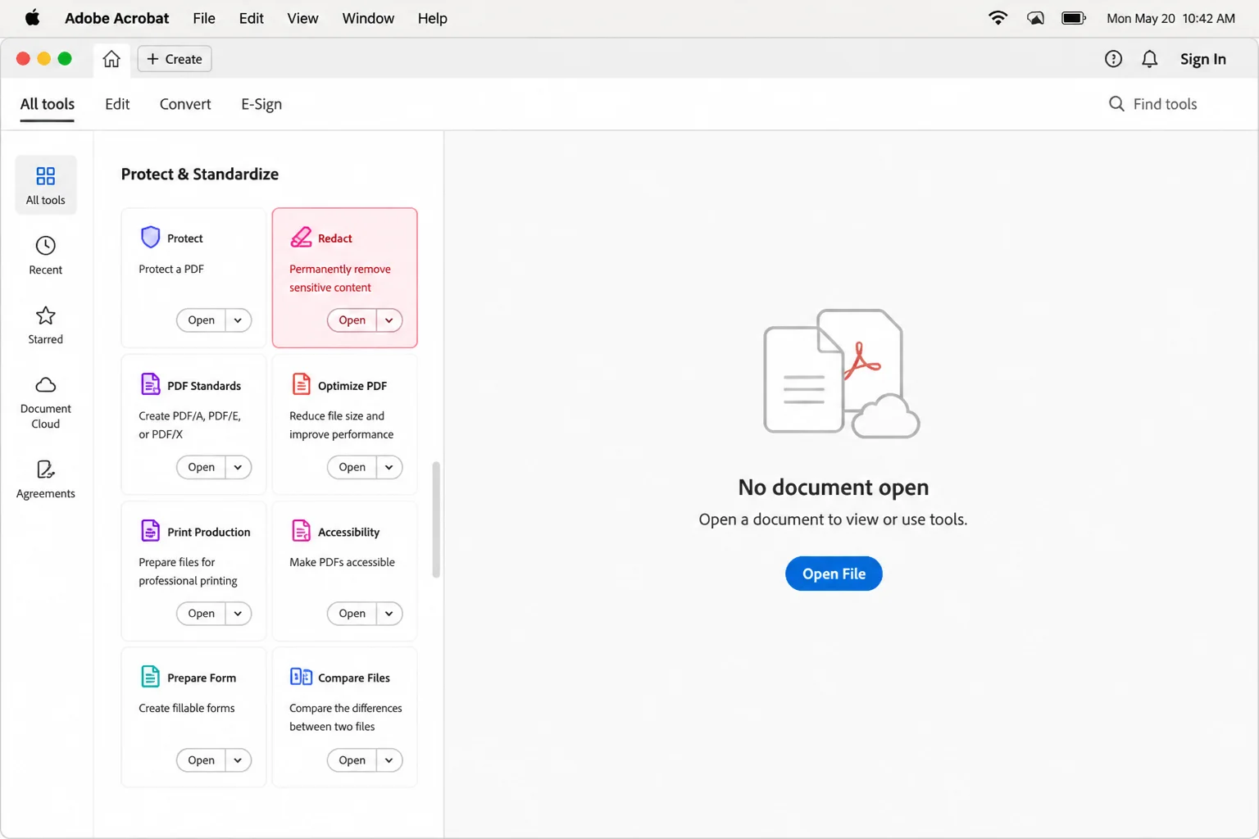
Task: Expand the Redact Open dropdown arrow
Action: [389, 320]
